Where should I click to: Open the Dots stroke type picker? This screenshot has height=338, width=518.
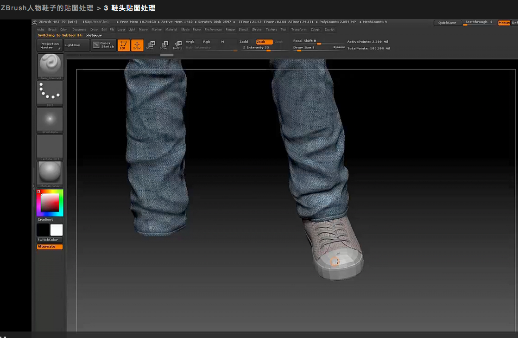click(50, 94)
